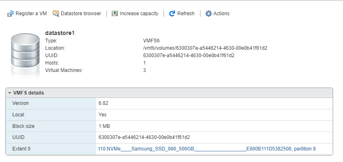343x162 pixels.
Task: Click the VMFS details UUID row value
Action: click(x=144, y=137)
